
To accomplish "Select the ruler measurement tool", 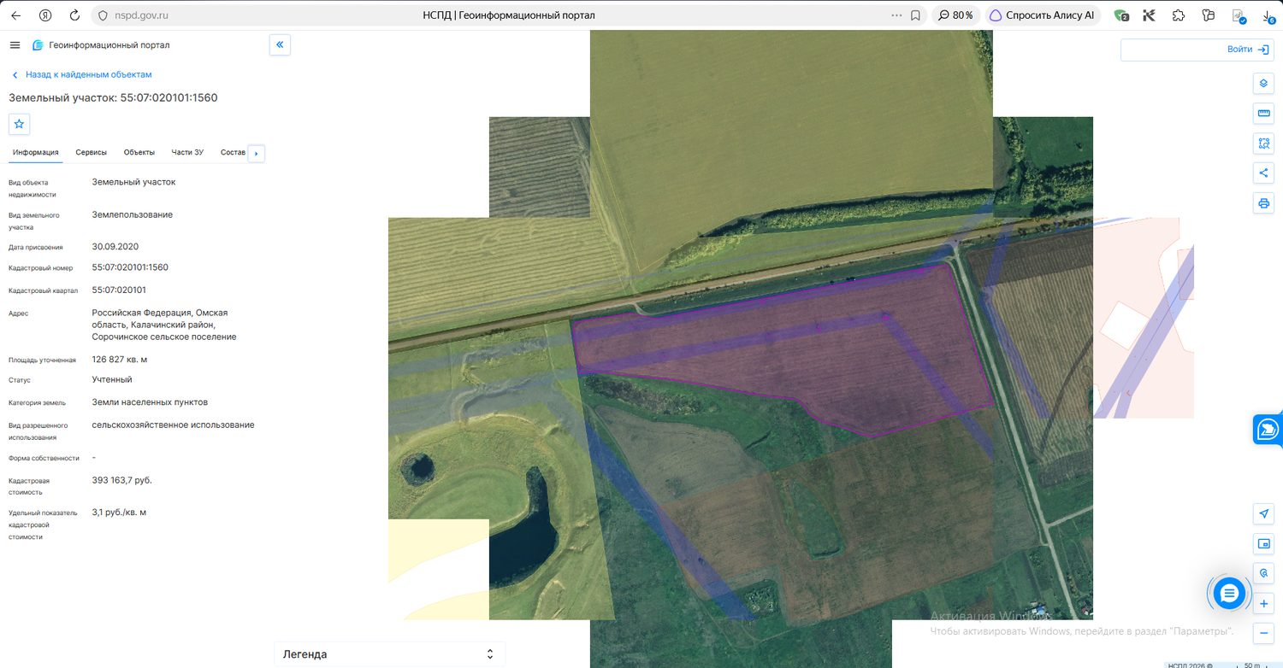I will coord(1263,114).
